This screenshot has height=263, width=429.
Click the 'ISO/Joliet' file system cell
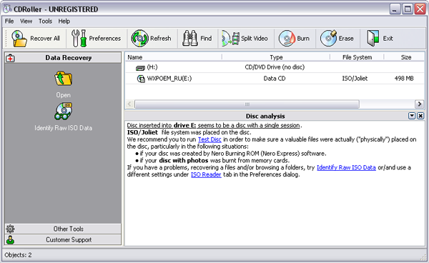(355, 79)
